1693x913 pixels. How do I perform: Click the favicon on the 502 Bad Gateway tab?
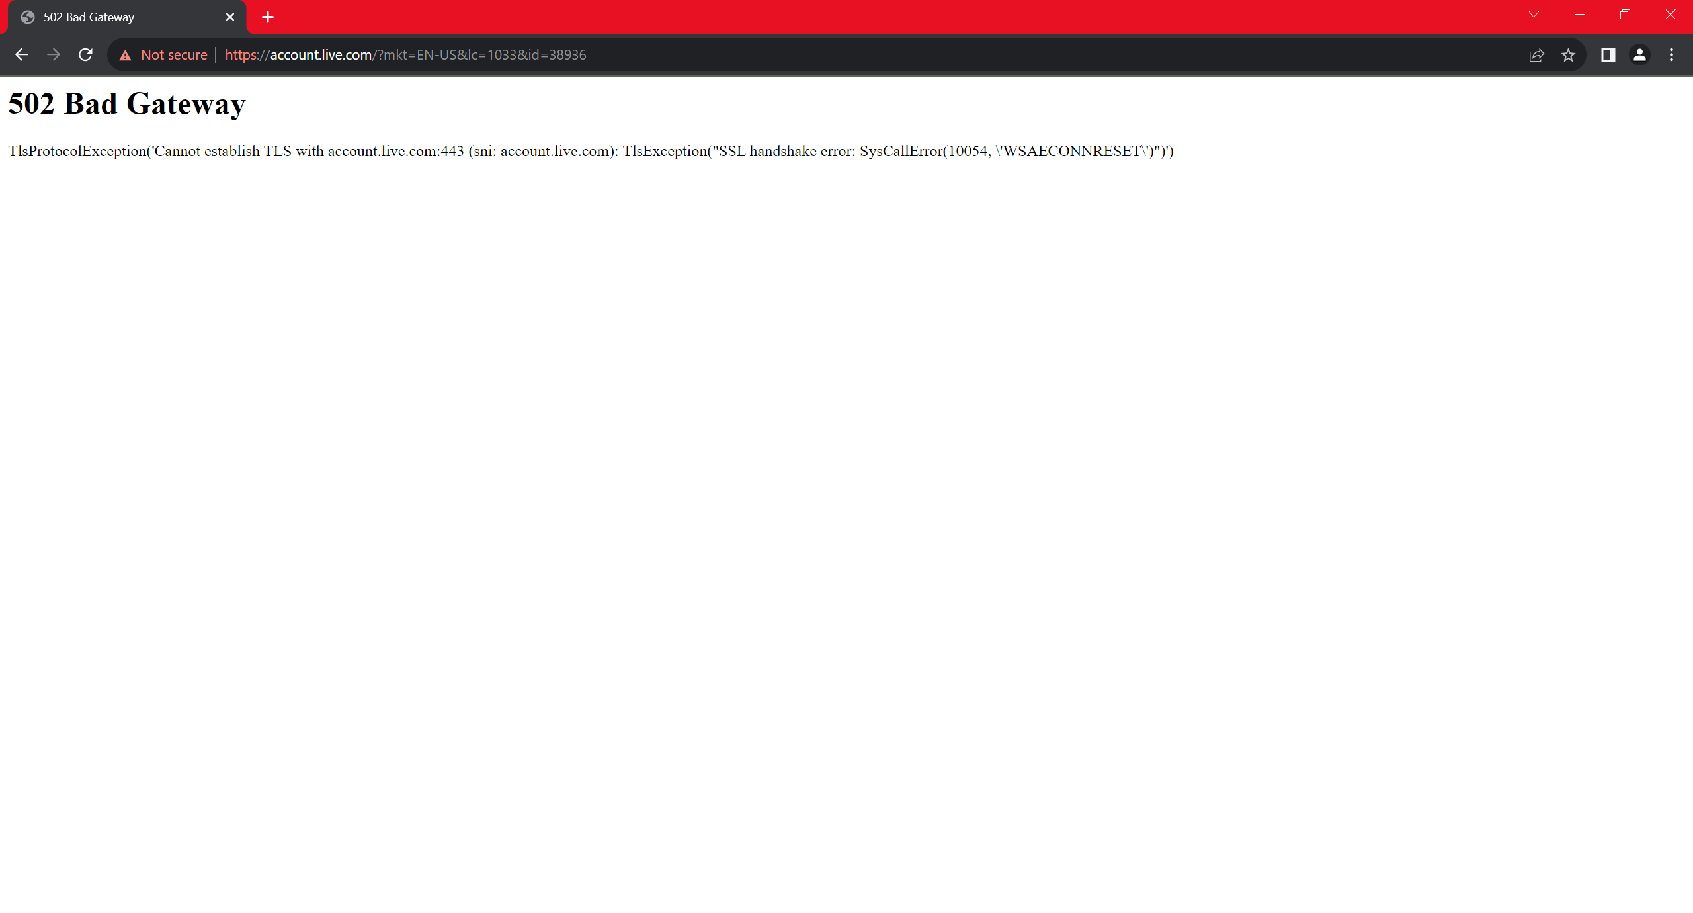tap(27, 17)
